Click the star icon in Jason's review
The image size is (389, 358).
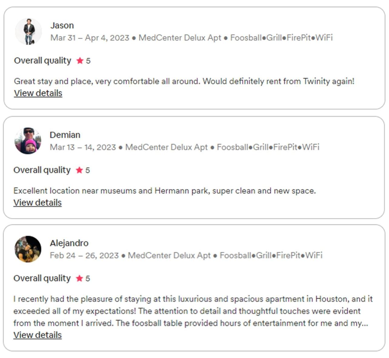[x=80, y=61]
